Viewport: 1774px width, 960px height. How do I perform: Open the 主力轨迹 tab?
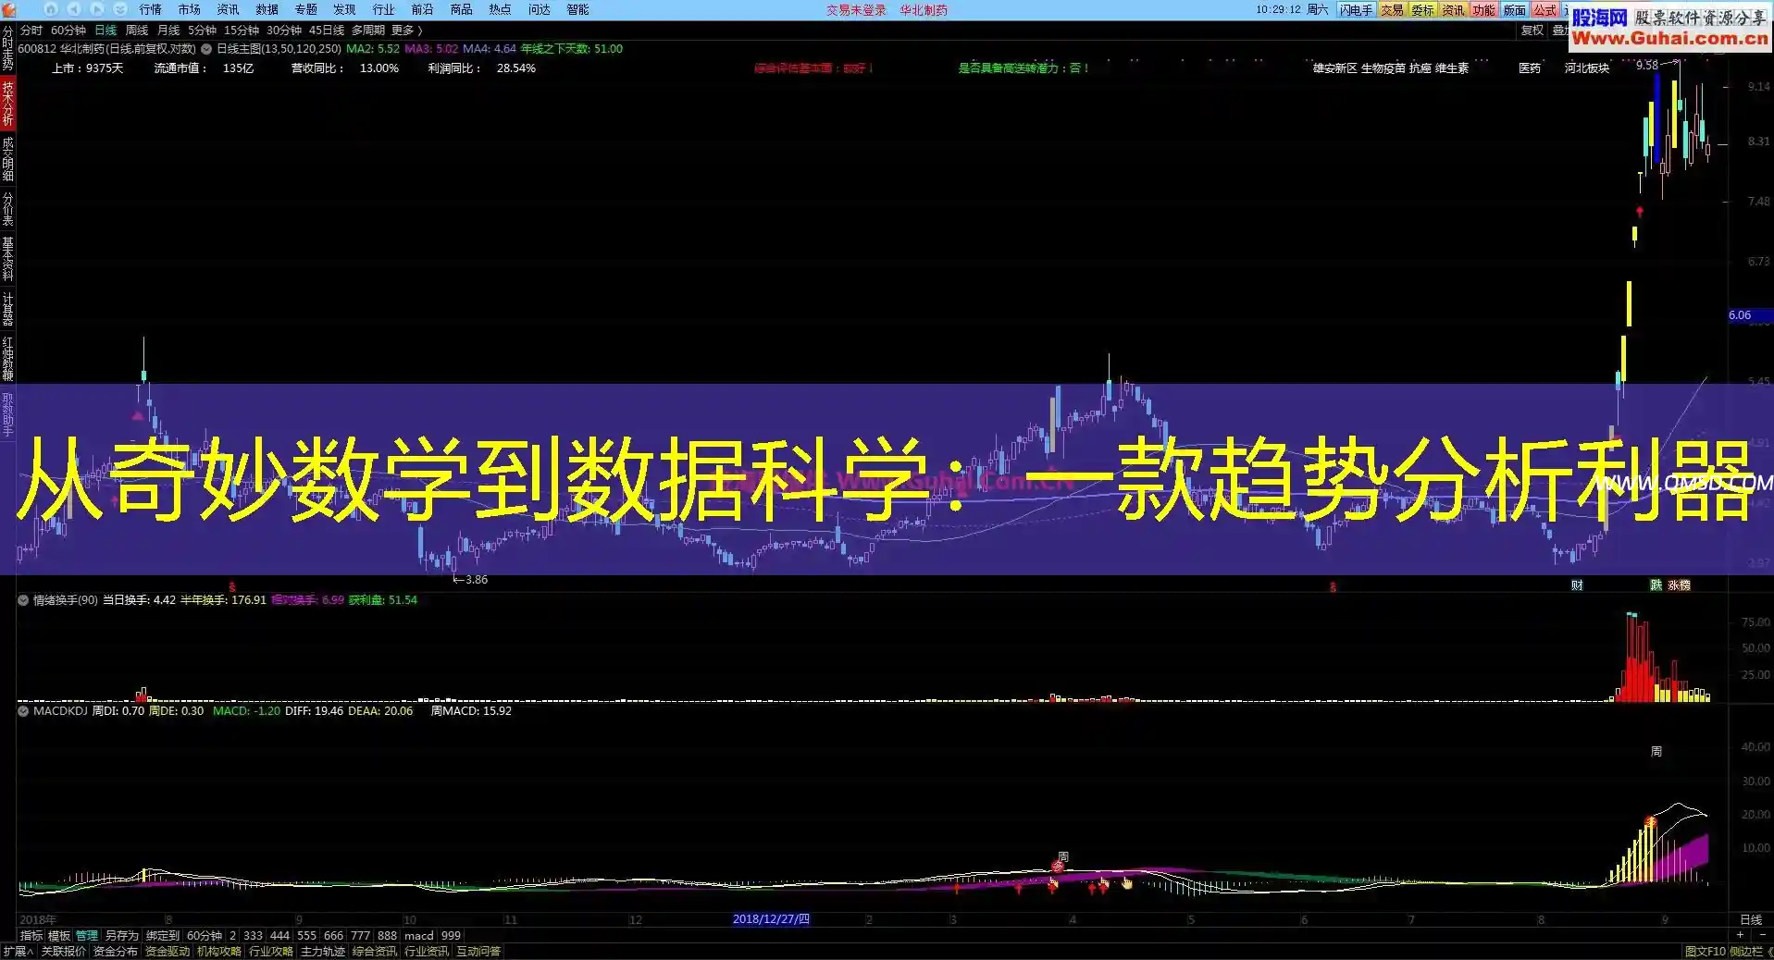323,951
